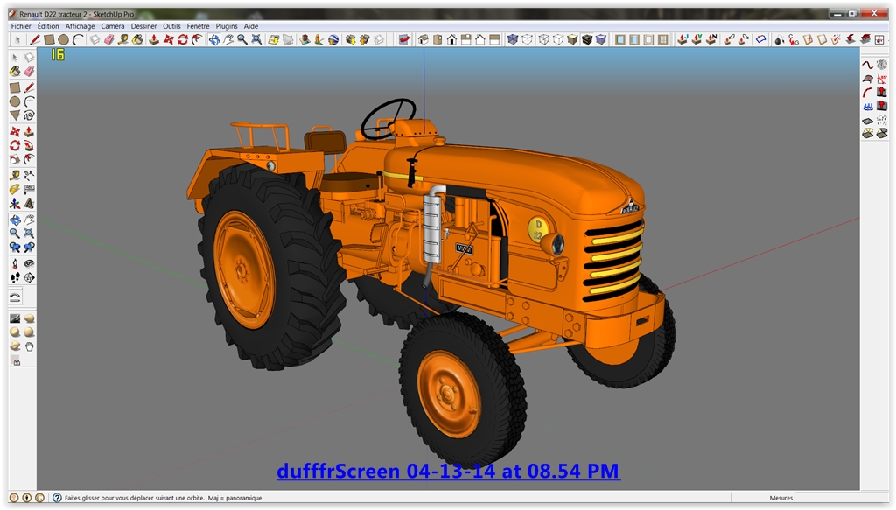Activate the Axes tool

coord(15,203)
